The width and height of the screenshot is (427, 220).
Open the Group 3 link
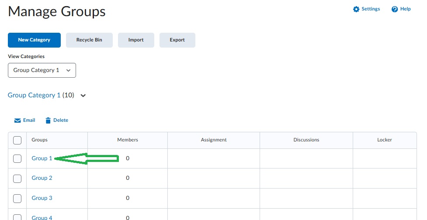tap(42, 198)
